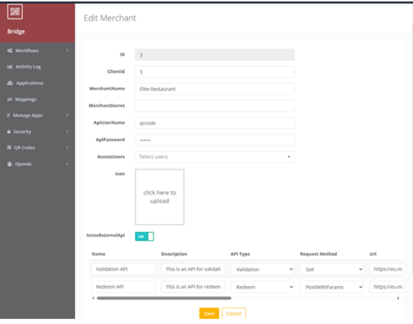This screenshot has width=413, height=324.
Task: Click the empty MerchantSecret field
Action: coord(215,106)
